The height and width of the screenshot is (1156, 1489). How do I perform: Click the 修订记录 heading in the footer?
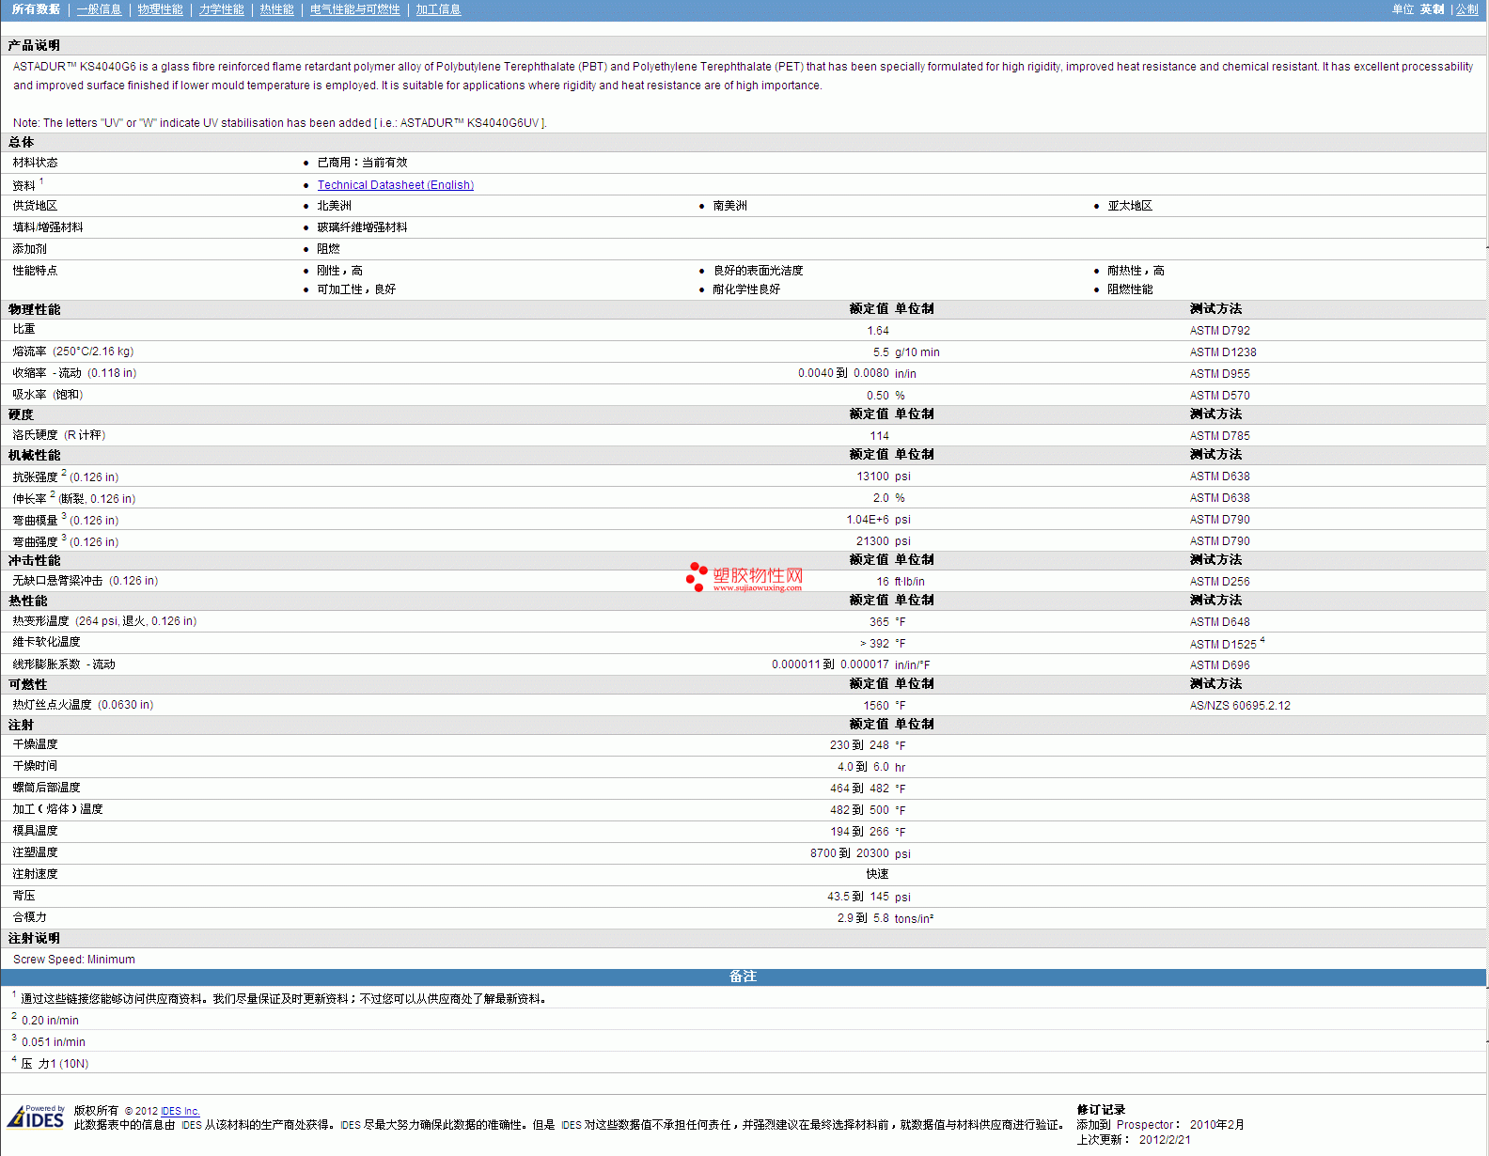(1101, 1110)
